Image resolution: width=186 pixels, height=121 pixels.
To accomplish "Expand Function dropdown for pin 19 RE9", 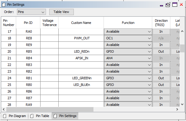I will (x=128, y=45).
